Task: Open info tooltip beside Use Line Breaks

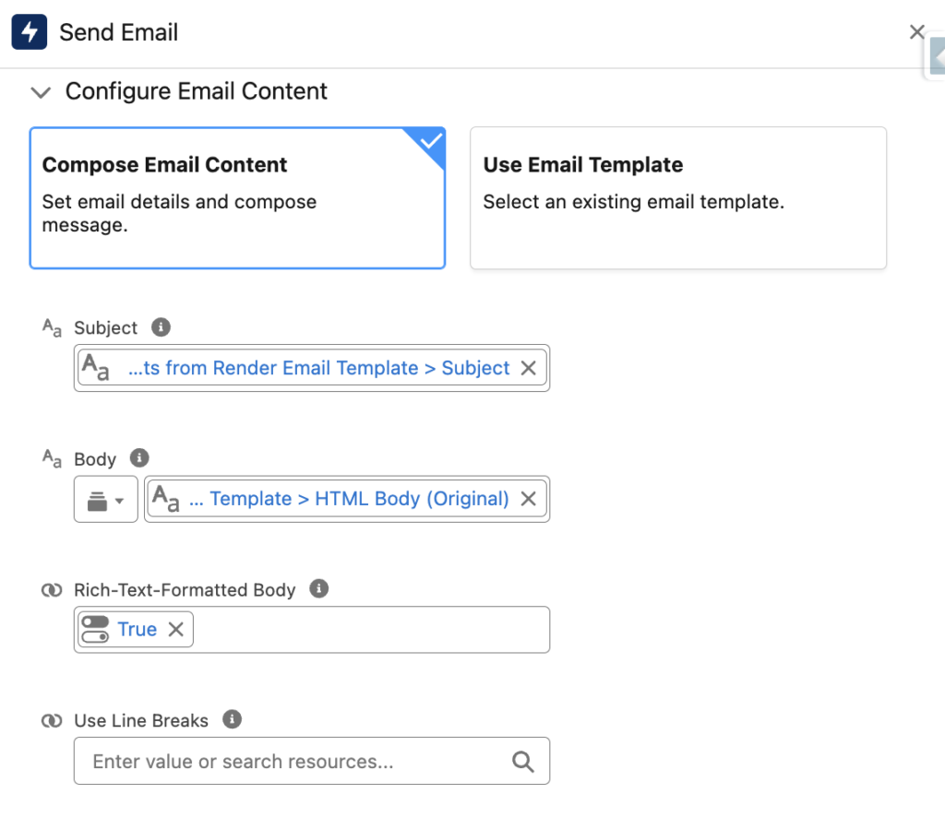Action: (232, 719)
